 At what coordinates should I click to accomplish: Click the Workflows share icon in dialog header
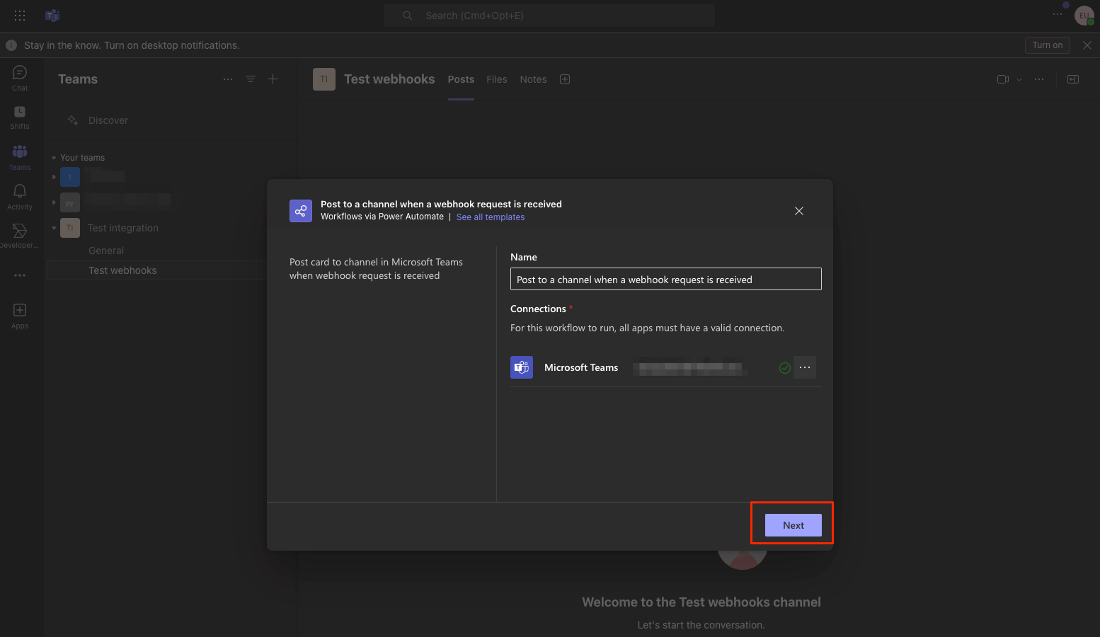[x=301, y=211]
